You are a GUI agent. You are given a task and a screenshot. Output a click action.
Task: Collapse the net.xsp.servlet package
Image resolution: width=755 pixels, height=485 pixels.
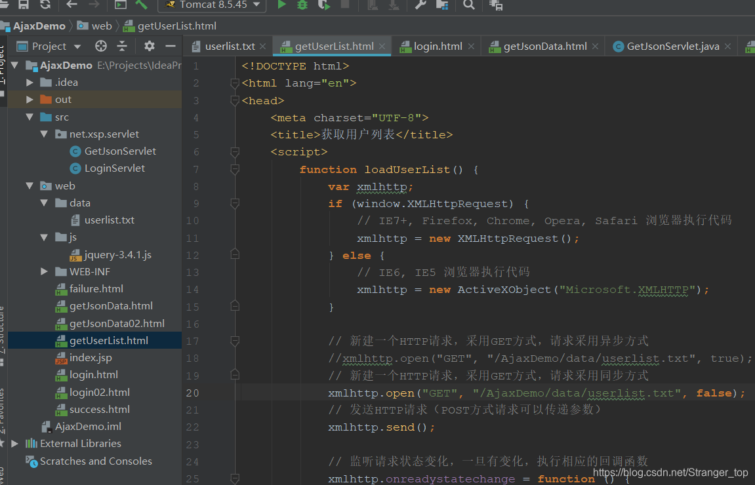click(44, 134)
